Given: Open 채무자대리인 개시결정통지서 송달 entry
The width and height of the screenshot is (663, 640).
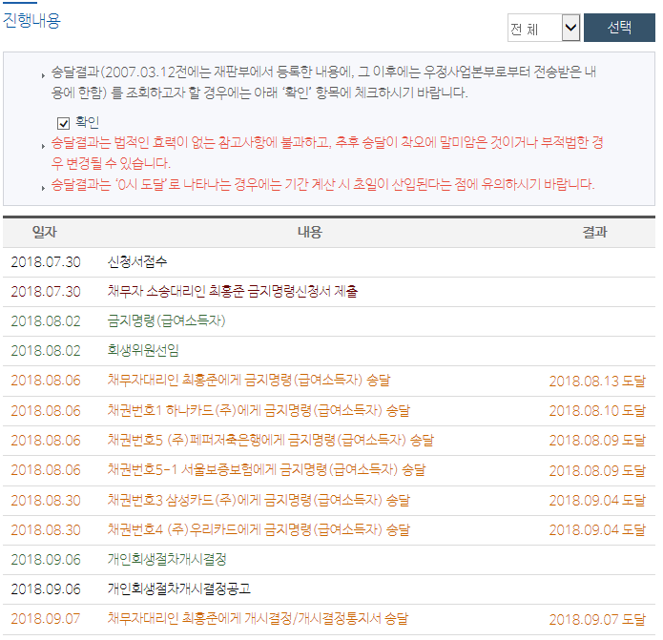Looking at the screenshot, I should coord(257,618).
